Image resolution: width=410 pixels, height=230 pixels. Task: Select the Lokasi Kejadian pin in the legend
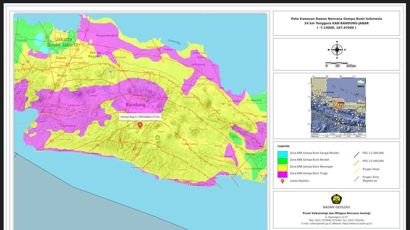coord(282,180)
